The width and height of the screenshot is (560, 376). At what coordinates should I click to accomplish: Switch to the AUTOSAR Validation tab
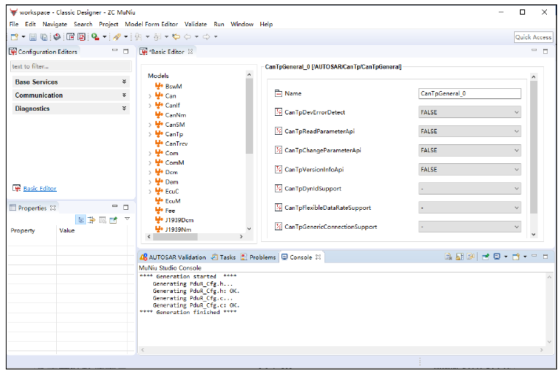[174, 256]
